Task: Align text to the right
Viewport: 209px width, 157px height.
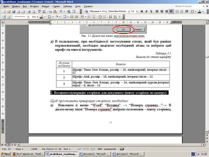Action: click(166, 11)
